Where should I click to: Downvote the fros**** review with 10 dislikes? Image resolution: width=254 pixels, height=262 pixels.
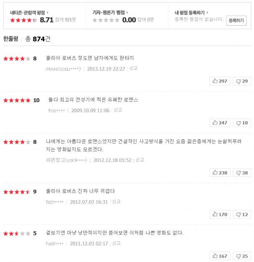point(242,123)
